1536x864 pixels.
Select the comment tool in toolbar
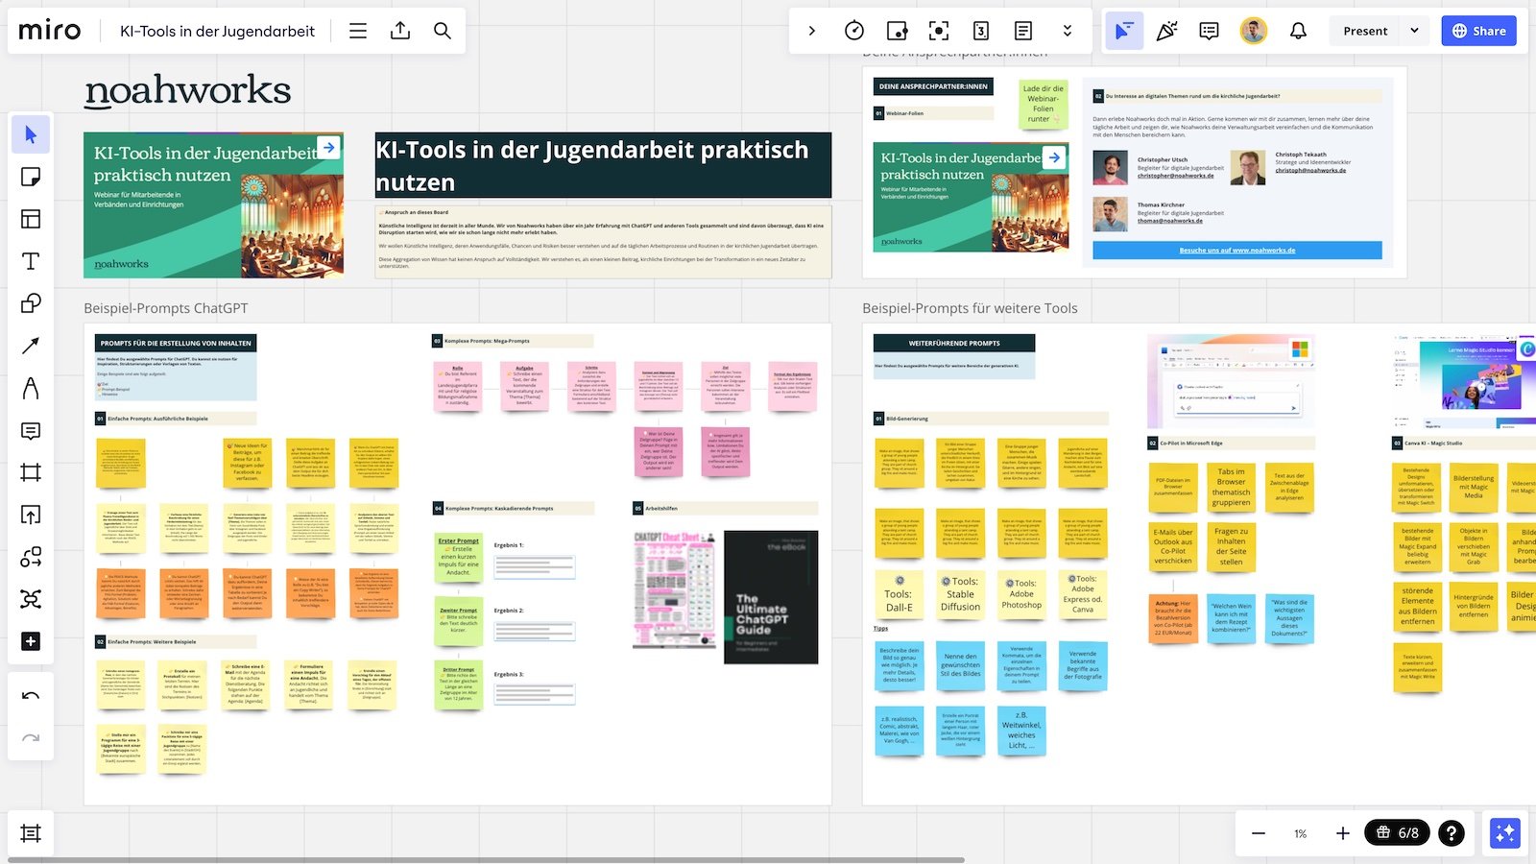point(31,430)
